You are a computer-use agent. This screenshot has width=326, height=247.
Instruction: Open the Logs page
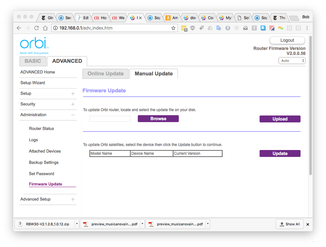33,140
